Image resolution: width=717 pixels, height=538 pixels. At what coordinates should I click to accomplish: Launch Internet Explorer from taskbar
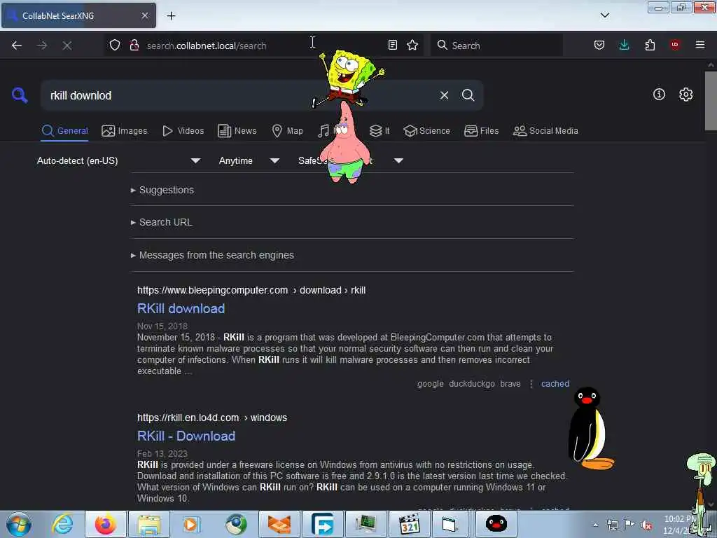point(62,524)
